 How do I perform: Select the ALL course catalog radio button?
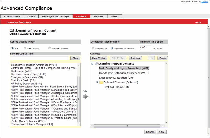pyautogui.click(x=13, y=48)
